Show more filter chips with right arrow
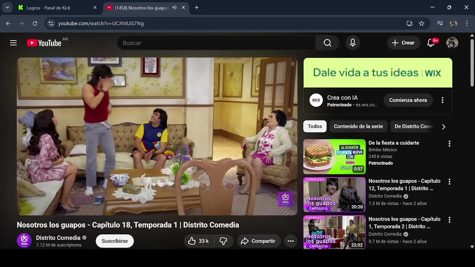The height and width of the screenshot is (267, 475). point(443,126)
